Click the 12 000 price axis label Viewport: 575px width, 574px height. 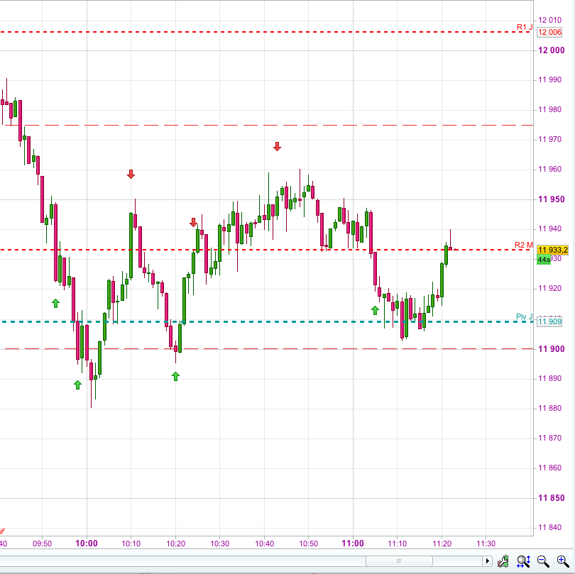click(x=551, y=50)
